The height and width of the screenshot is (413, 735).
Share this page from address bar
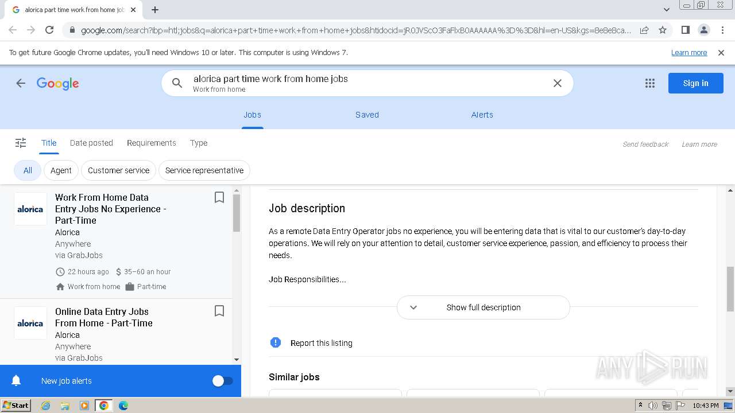644,30
